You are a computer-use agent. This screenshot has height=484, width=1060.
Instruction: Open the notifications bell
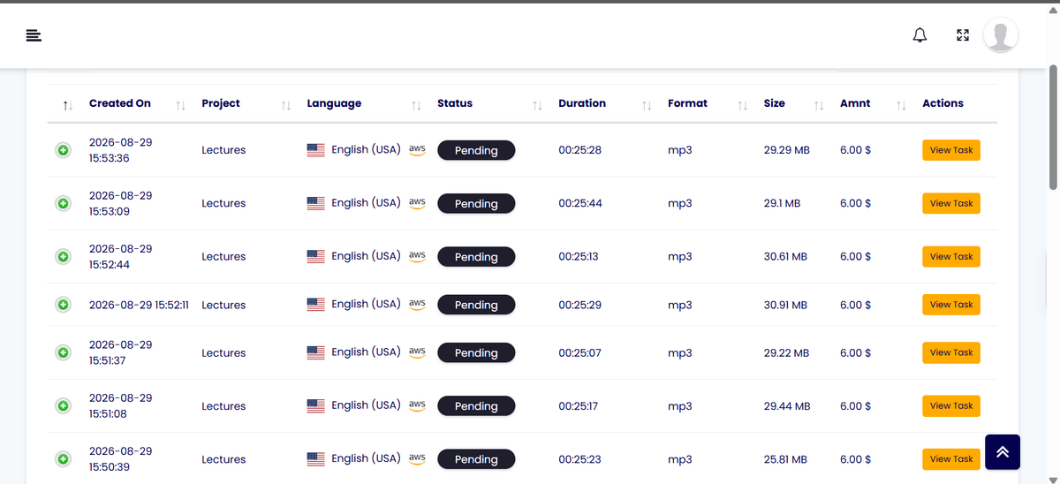(920, 35)
